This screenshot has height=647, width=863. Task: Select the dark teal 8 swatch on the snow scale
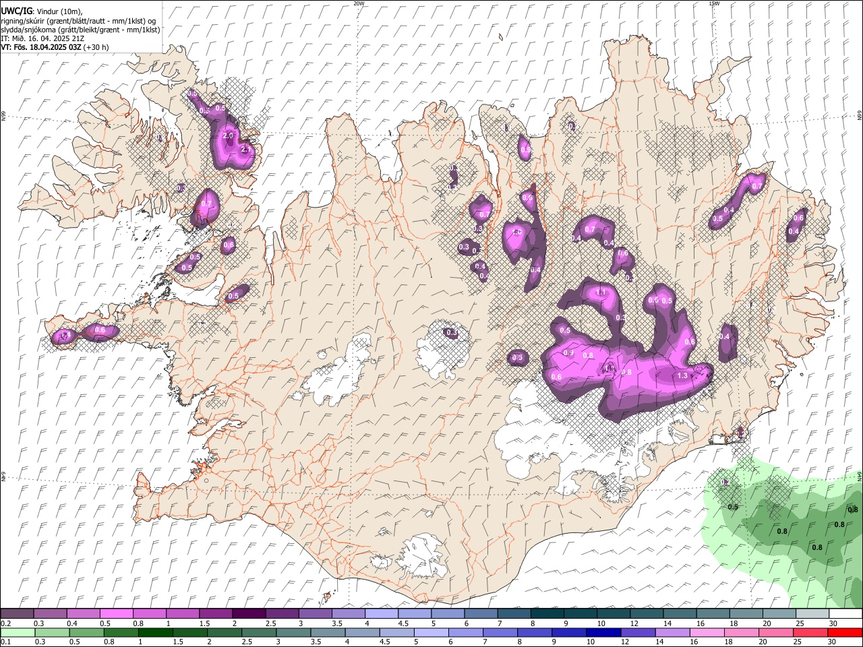pos(547,614)
